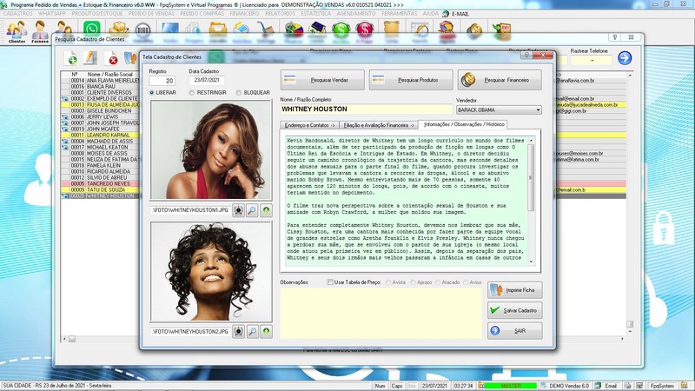Screen dimensions: 695x391
Task: Open the CADASTROS menu
Action: [x=17, y=14]
